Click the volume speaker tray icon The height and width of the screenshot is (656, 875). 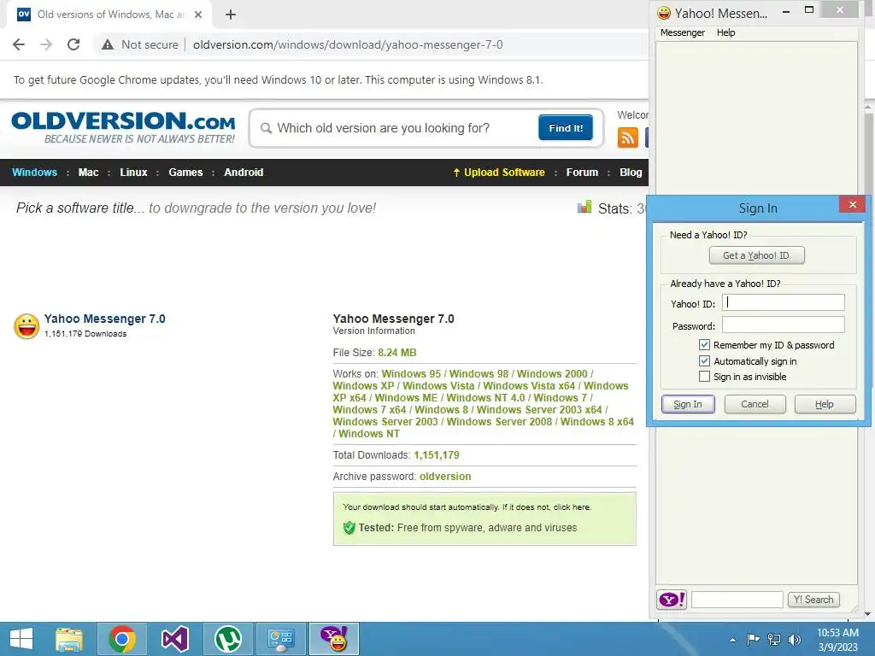(x=795, y=639)
